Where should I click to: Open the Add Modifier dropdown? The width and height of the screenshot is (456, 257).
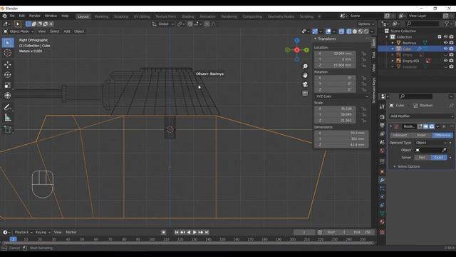click(x=421, y=116)
